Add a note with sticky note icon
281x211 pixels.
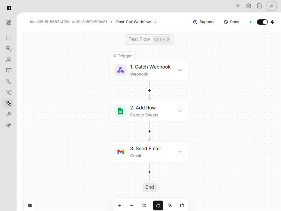[x=182, y=205]
